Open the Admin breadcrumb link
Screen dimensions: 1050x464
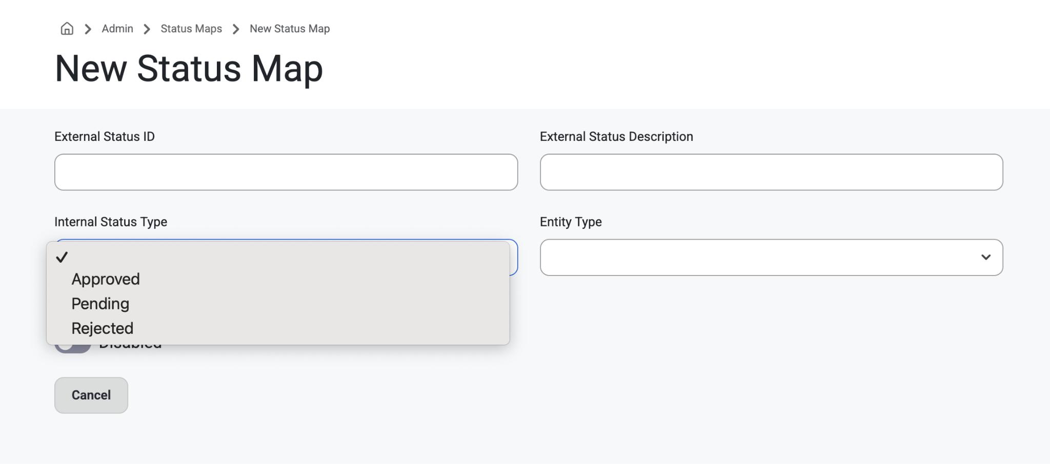click(x=117, y=29)
